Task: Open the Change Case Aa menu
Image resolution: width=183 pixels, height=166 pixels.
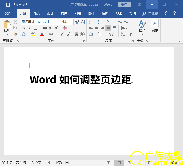Action: pyautogui.click(x=52, y=34)
